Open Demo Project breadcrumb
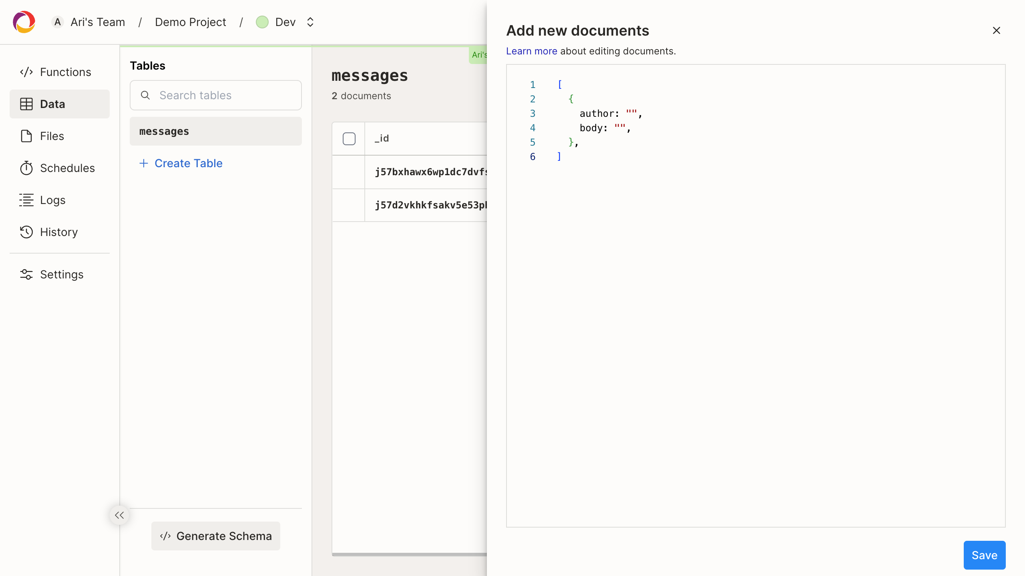This screenshot has height=576, width=1025. pos(191,22)
